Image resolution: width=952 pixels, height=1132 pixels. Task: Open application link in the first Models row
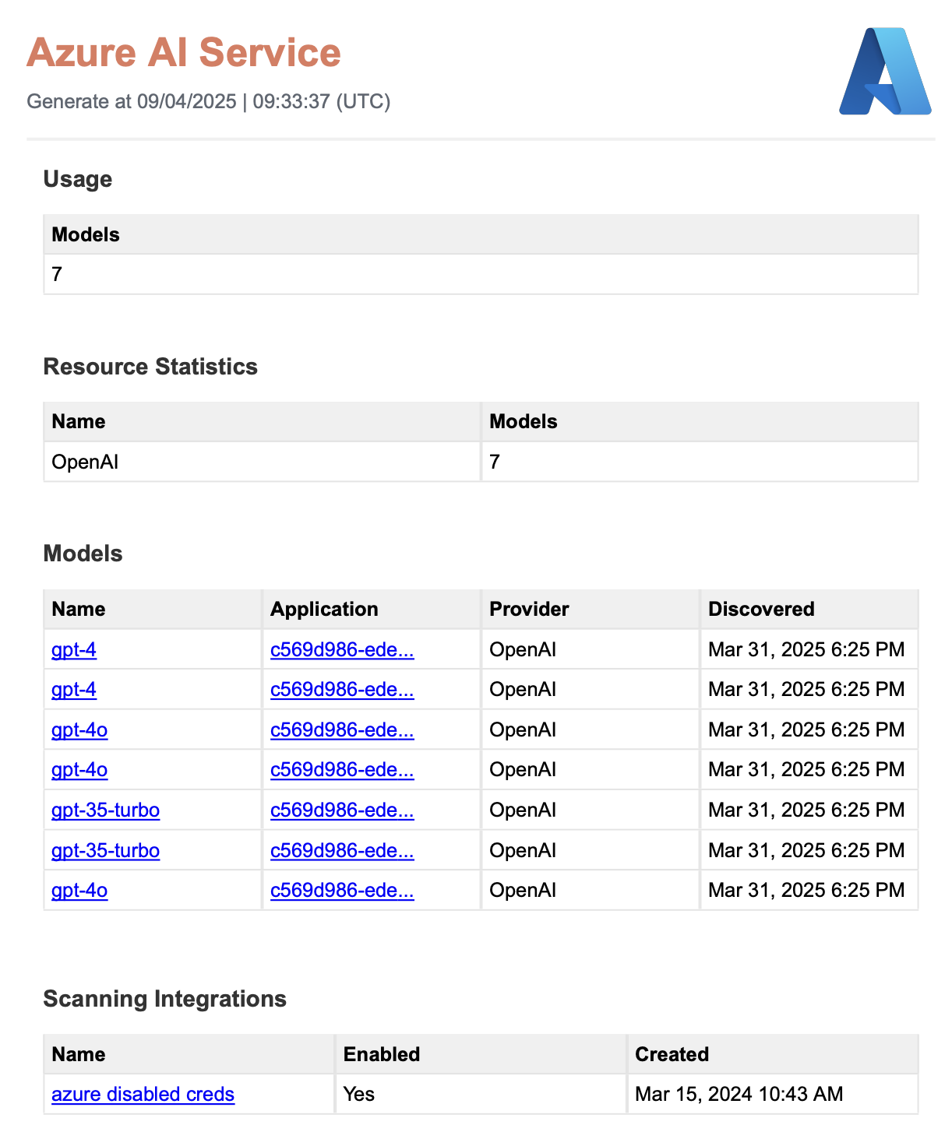click(342, 649)
